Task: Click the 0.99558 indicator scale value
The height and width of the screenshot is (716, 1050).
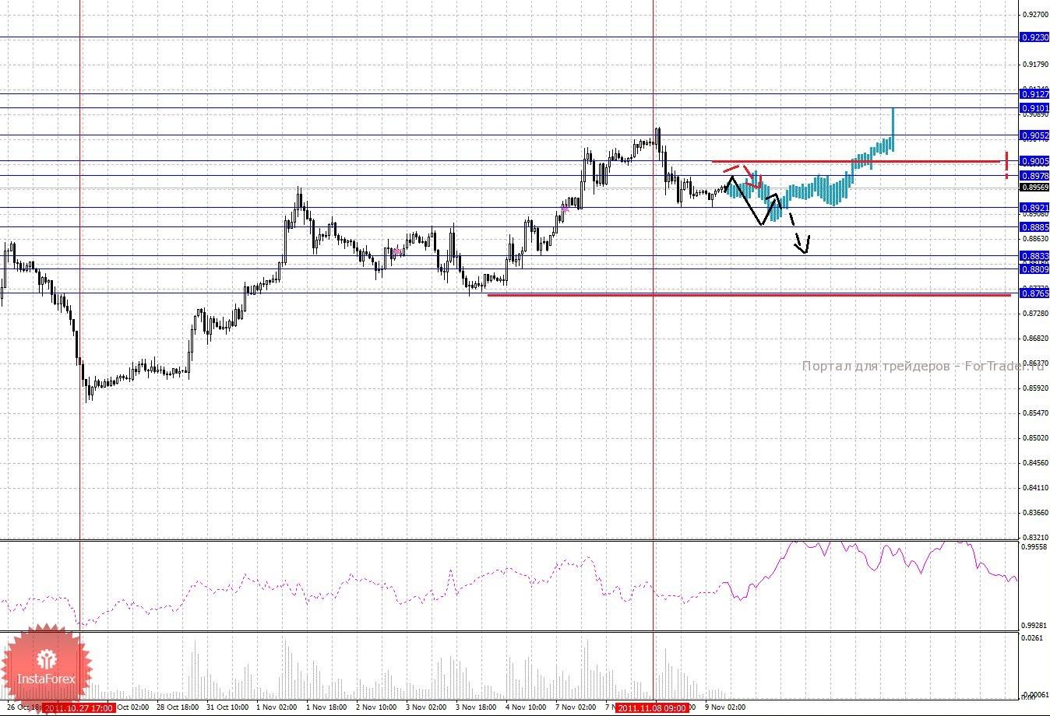Action: pos(1034,547)
